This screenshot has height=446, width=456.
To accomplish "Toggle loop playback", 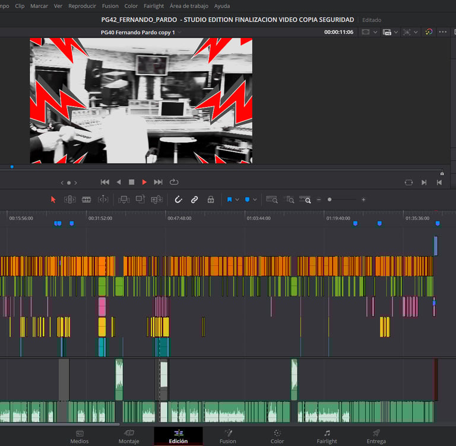I will point(174,182).
